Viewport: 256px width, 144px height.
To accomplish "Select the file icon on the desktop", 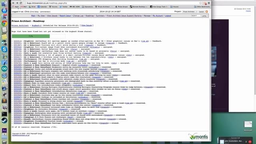I will point(248,124).
